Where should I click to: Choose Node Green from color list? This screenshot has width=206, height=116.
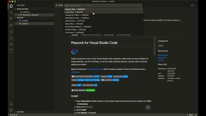[x=103, y=21]
